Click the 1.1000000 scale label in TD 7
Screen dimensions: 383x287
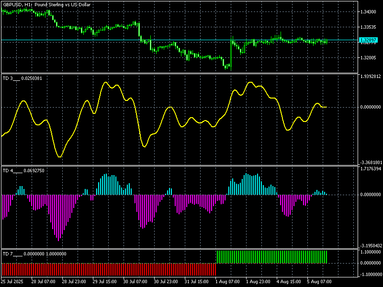coord(370,252)
